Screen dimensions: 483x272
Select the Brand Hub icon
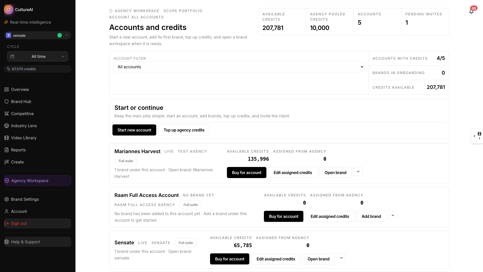click(x=7, y=101)
